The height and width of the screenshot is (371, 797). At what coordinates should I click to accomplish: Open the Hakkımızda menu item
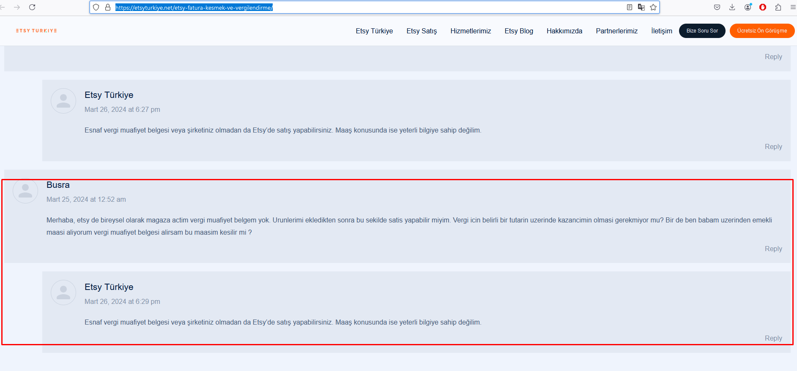coord(564,31)
